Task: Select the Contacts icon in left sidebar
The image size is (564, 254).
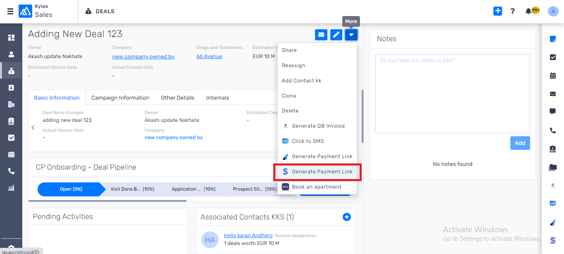Action: pos(11,53)
